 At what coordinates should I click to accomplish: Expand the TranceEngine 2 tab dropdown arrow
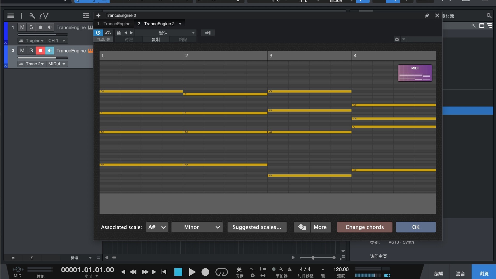point(180,24)
